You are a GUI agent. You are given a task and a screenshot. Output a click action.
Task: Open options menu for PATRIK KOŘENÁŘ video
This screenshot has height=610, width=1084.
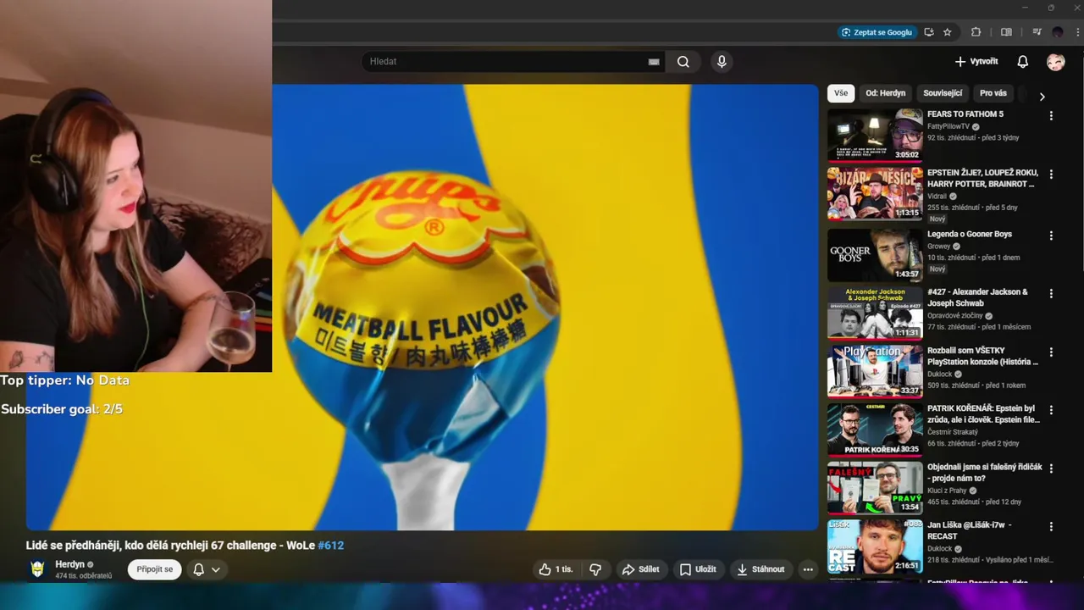(1051, 410)
